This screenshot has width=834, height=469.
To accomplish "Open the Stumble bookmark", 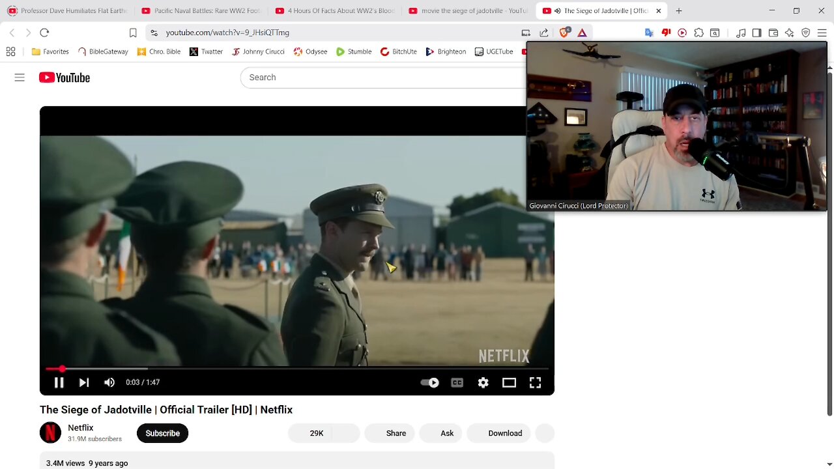I will tap(354, 51).
